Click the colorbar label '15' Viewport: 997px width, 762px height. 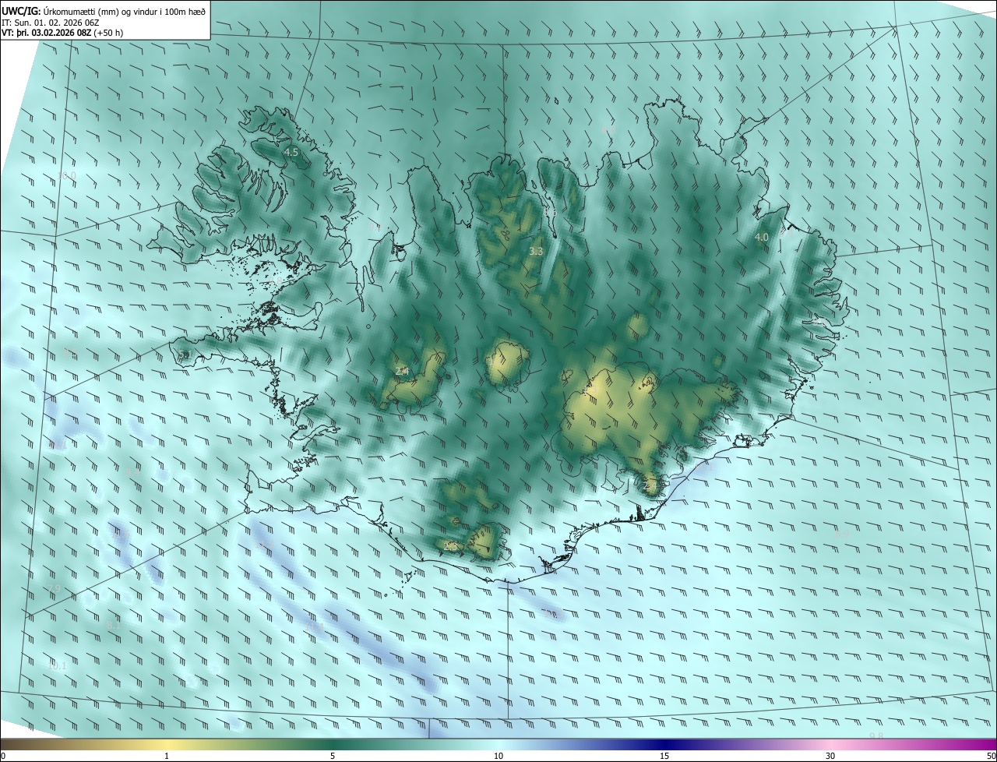point(664,757)
